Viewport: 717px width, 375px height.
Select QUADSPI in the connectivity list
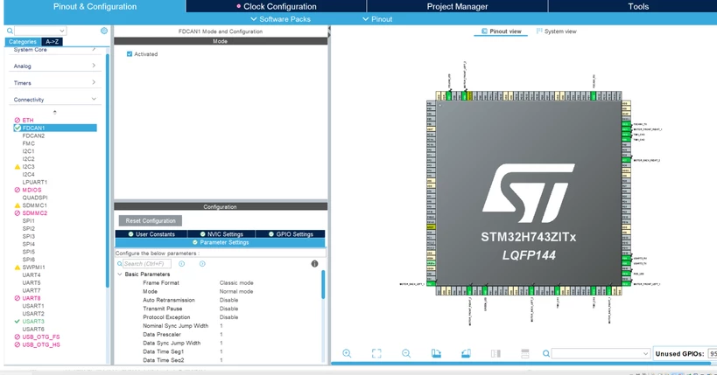[x=35, y=198]
